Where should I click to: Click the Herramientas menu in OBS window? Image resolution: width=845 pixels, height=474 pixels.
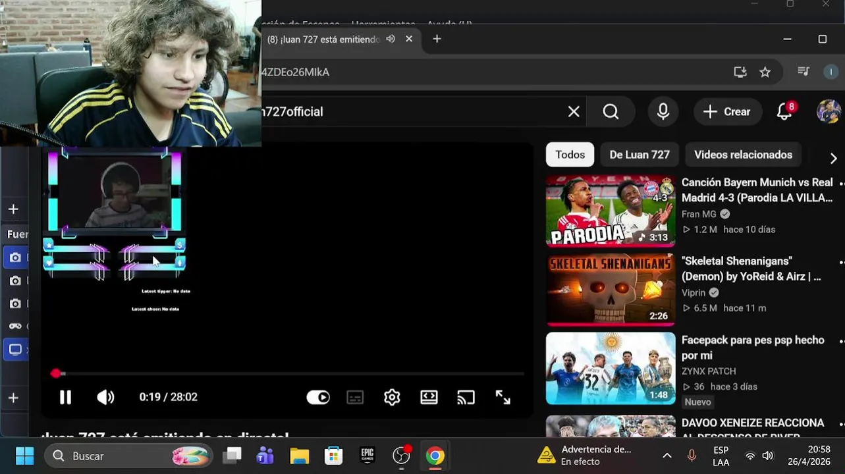pos(383,24)
